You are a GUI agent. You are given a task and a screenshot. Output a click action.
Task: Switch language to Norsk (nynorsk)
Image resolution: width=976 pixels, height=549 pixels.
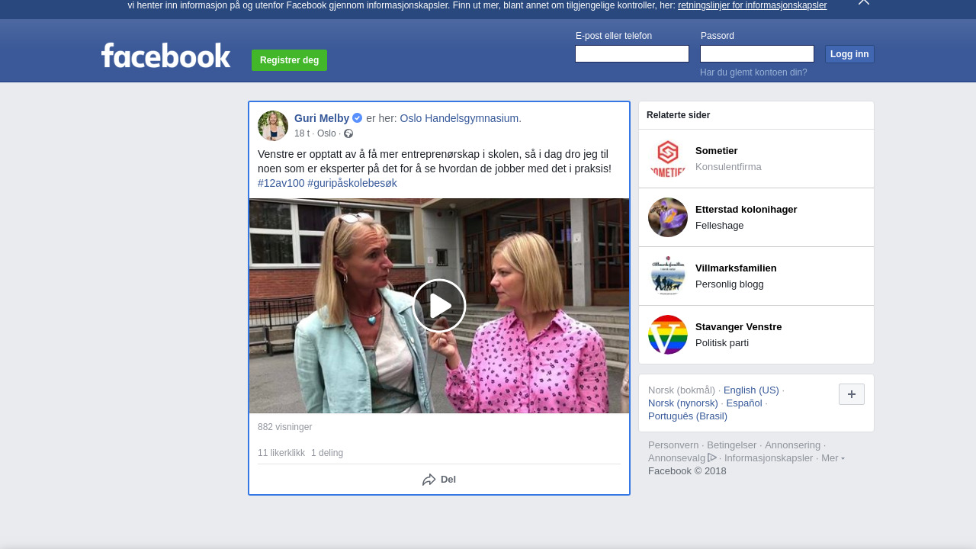(683, 403)
